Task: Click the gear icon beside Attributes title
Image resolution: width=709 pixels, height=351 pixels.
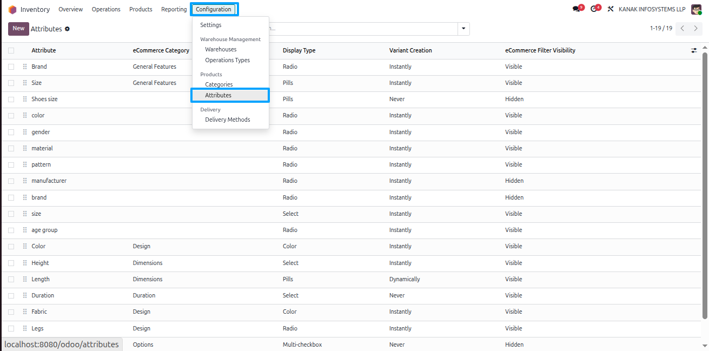Action: (x=67, y=29)
